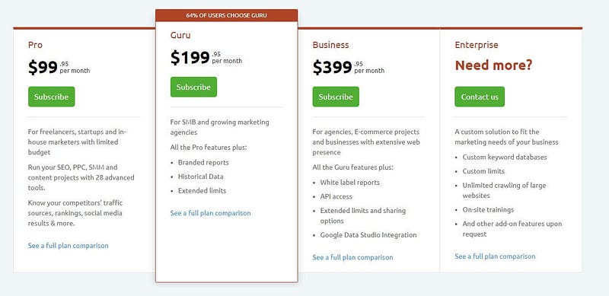Click Contact us under Enterprise
The height and width of the screenshot is (296, 609).
click(480, 97)
